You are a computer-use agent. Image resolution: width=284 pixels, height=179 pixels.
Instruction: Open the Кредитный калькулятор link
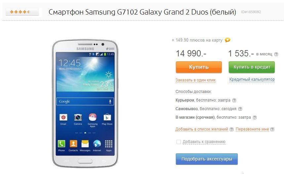pos(252,79)
